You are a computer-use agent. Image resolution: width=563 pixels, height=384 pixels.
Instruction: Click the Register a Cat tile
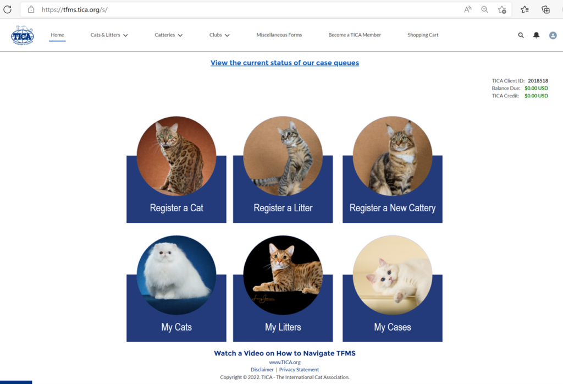coord(176,169)
